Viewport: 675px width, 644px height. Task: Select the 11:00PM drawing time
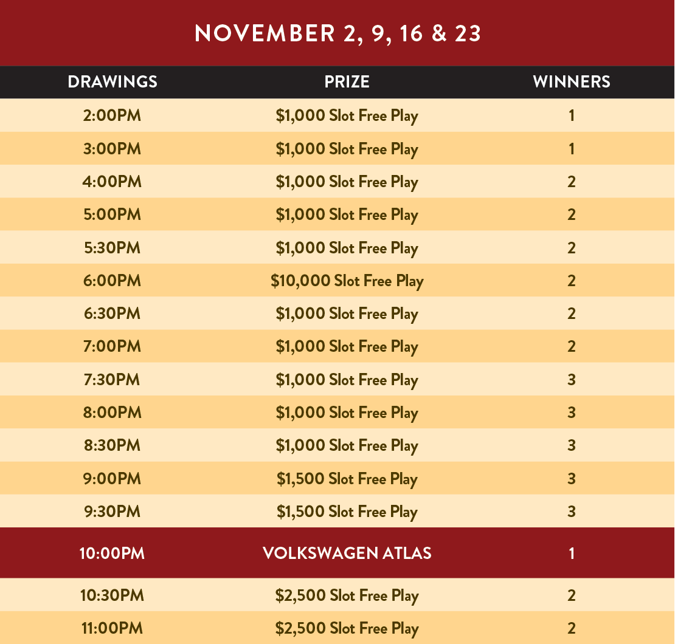112,628
